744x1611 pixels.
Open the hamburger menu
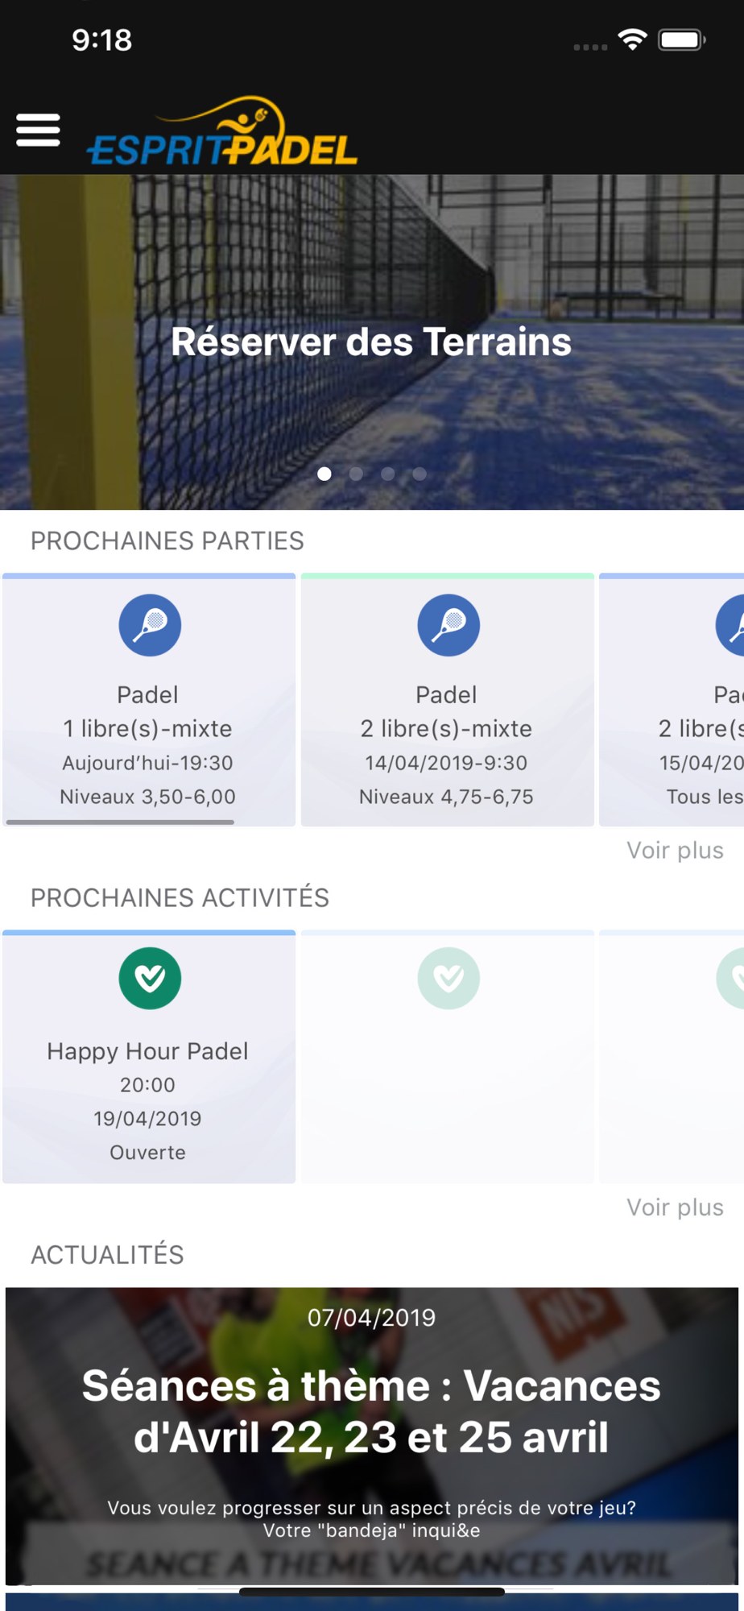38,130
